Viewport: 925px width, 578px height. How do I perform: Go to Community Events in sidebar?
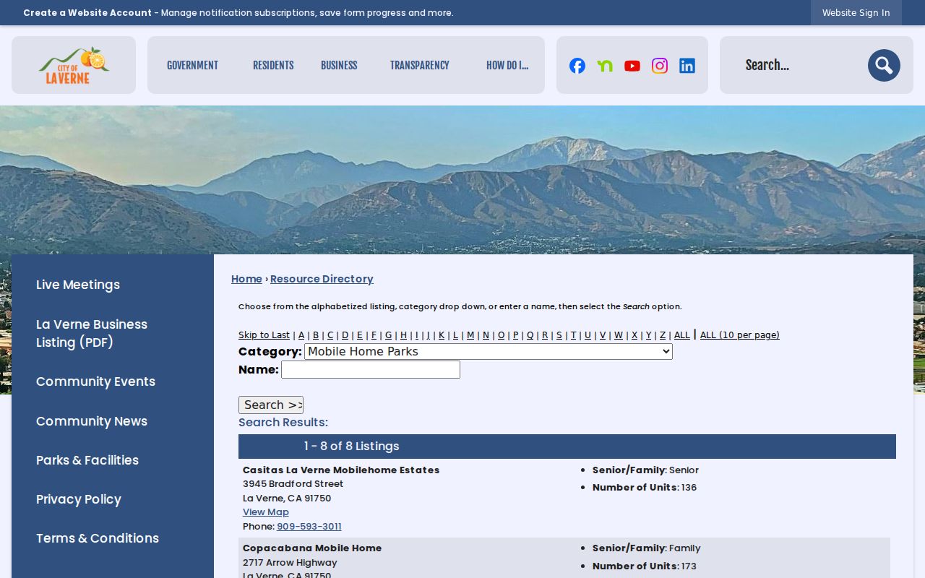[x=95, y=381]
